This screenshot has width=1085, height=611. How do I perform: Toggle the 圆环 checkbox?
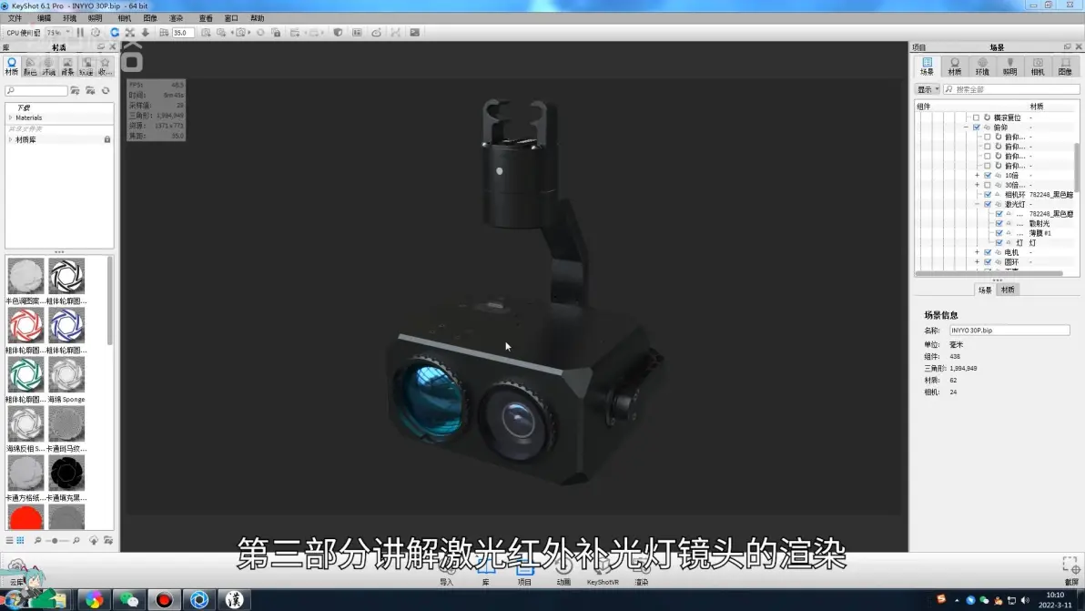(x=988, y=262)
